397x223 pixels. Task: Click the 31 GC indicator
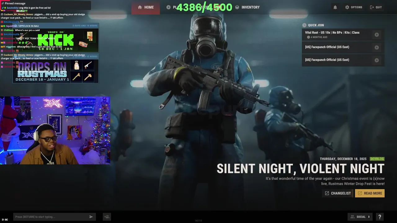5,220
